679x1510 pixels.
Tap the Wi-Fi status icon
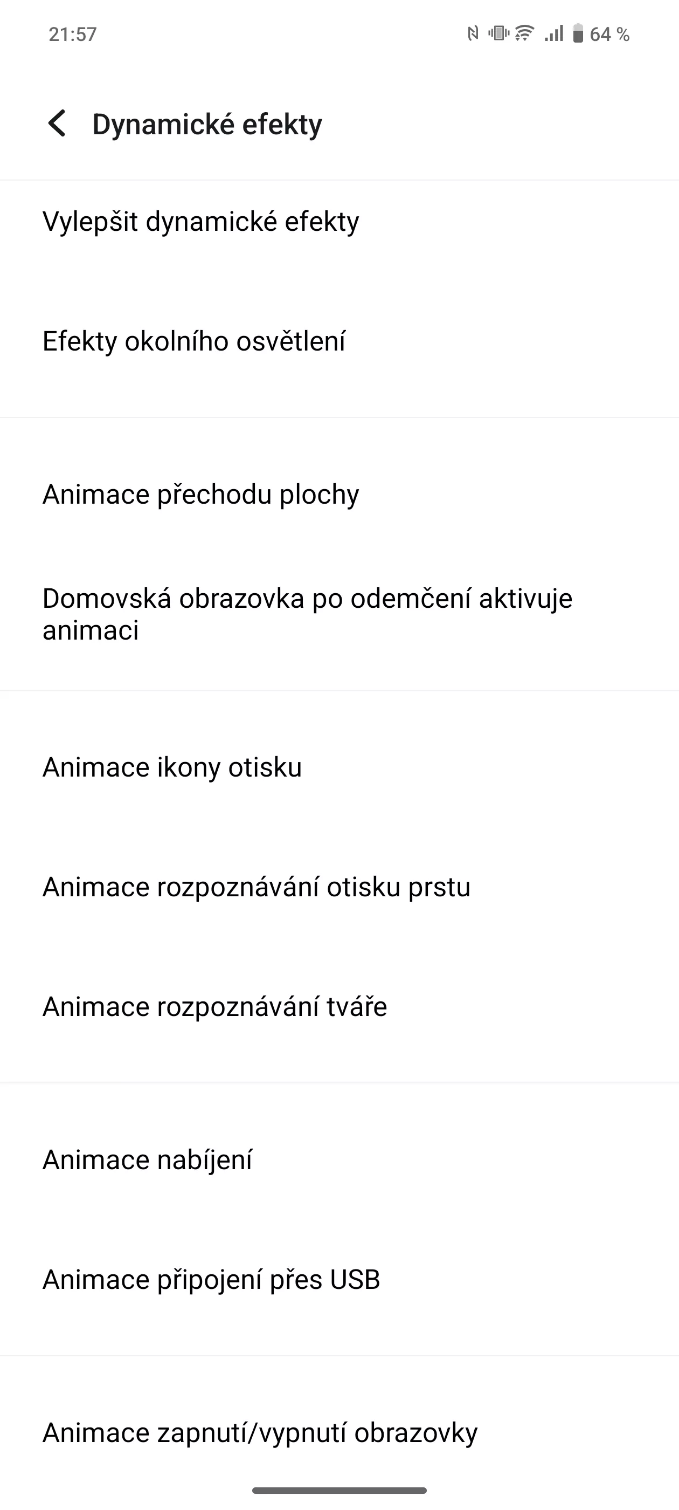click(x=524, y=33)
